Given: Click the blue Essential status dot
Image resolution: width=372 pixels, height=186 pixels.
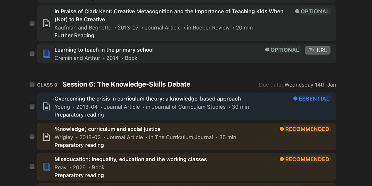Looking at the screenshot, I should pyautogui.click(x=295, y=99).
